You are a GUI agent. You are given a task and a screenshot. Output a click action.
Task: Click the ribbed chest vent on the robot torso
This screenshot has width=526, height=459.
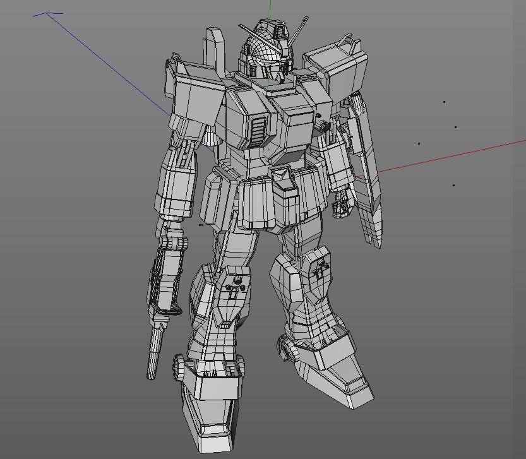pos(259,131)
